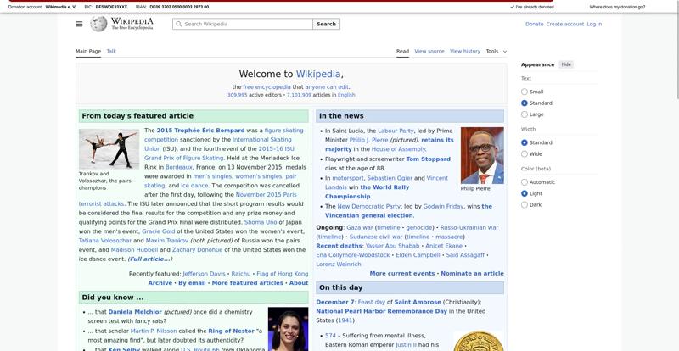Expand the Tools dropdown
Screen dimensions: 679x351
pyautogui.click(x=496, y=51)
